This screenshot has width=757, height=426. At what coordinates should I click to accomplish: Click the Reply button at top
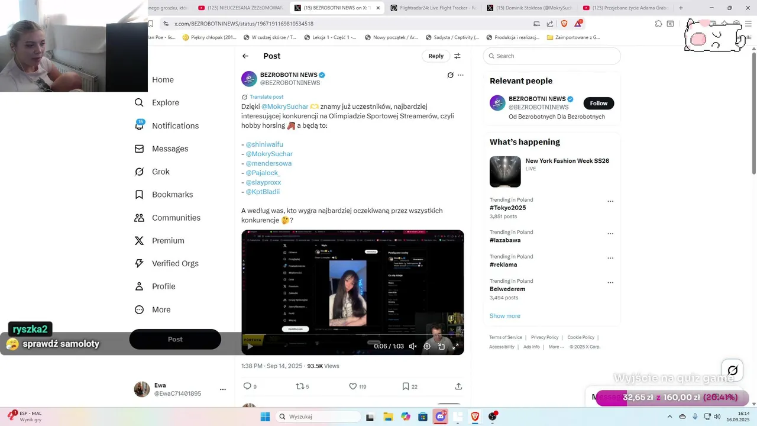point(436,56)
